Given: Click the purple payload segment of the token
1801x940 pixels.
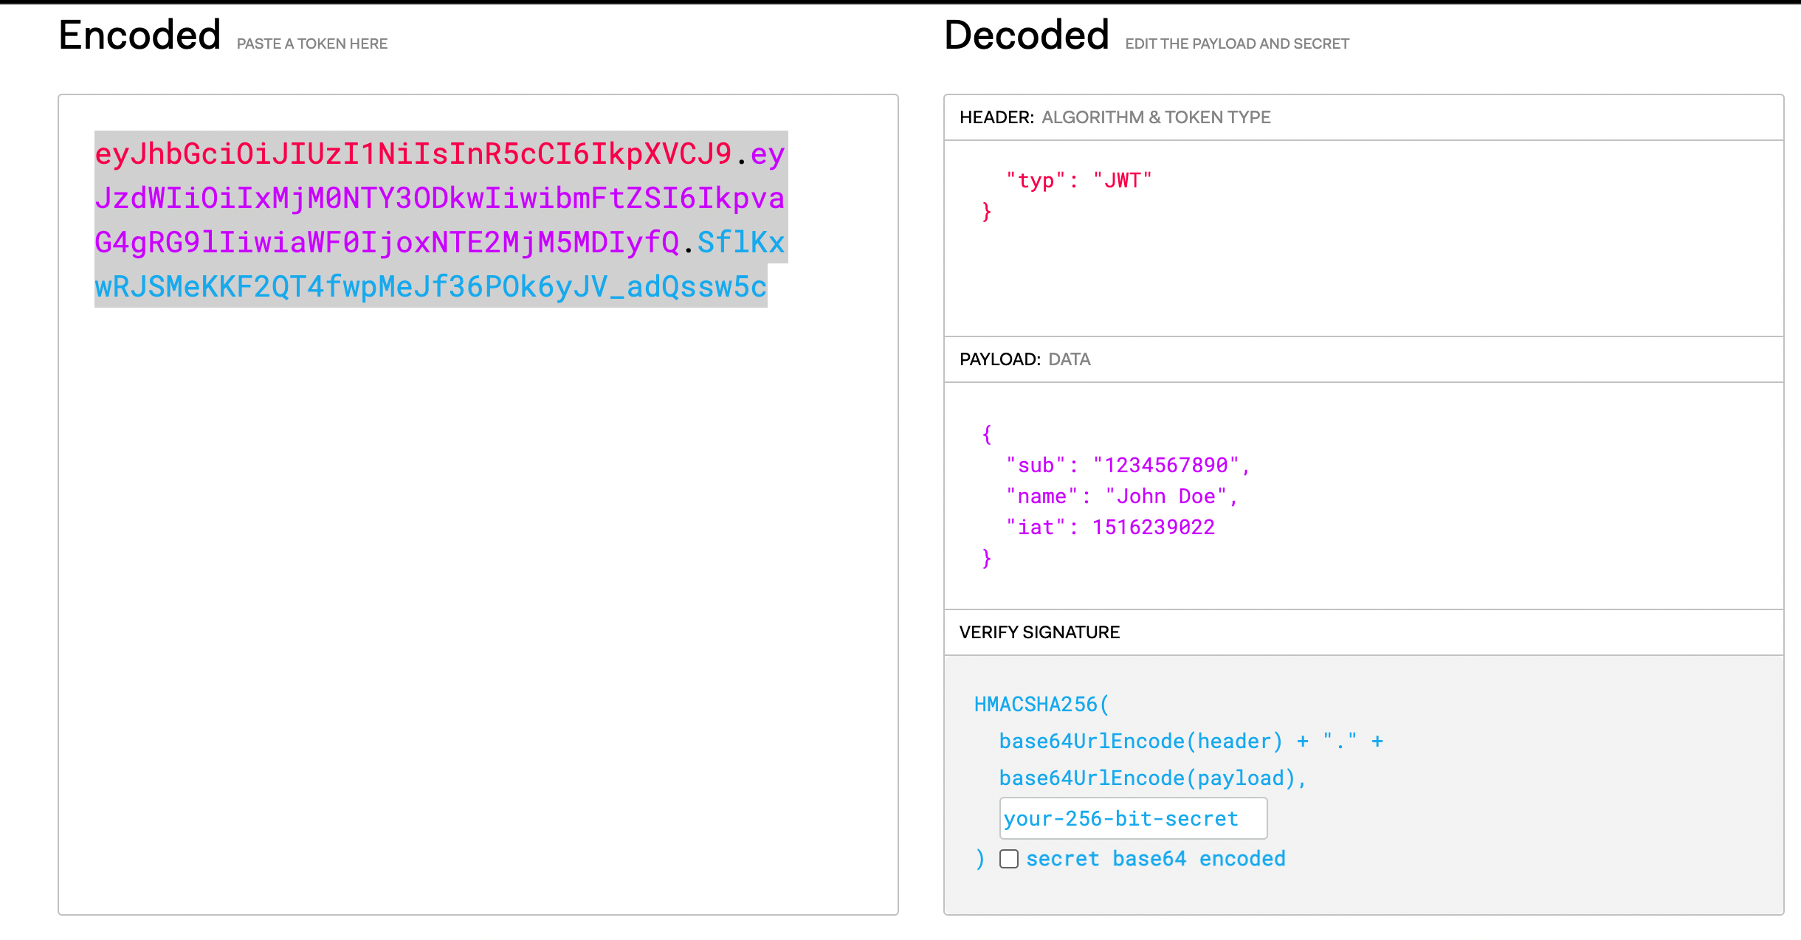Looking at the screenshot, I should pos(439,198).
